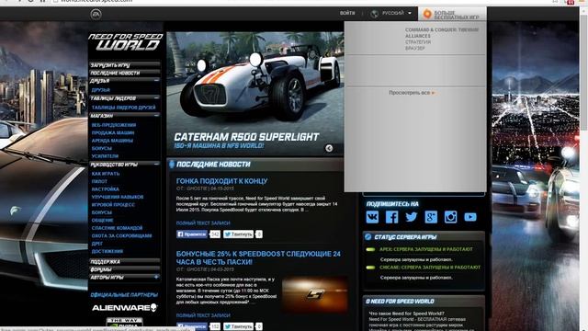This screenshot has height=331, width=588.
Task: Click Полный текст записи under first news
Action: point(203,223)
